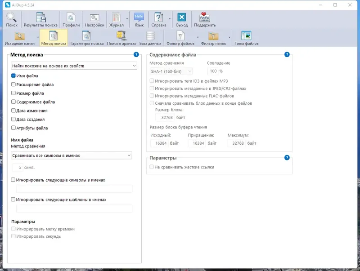This screenshot has height=271, width=360.
Task: Open the Журнал log icon
Action: [117, 19]
